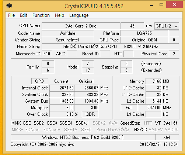
Task: Click the current Multiplier value 8.00
Action: (x=62, y=108)
